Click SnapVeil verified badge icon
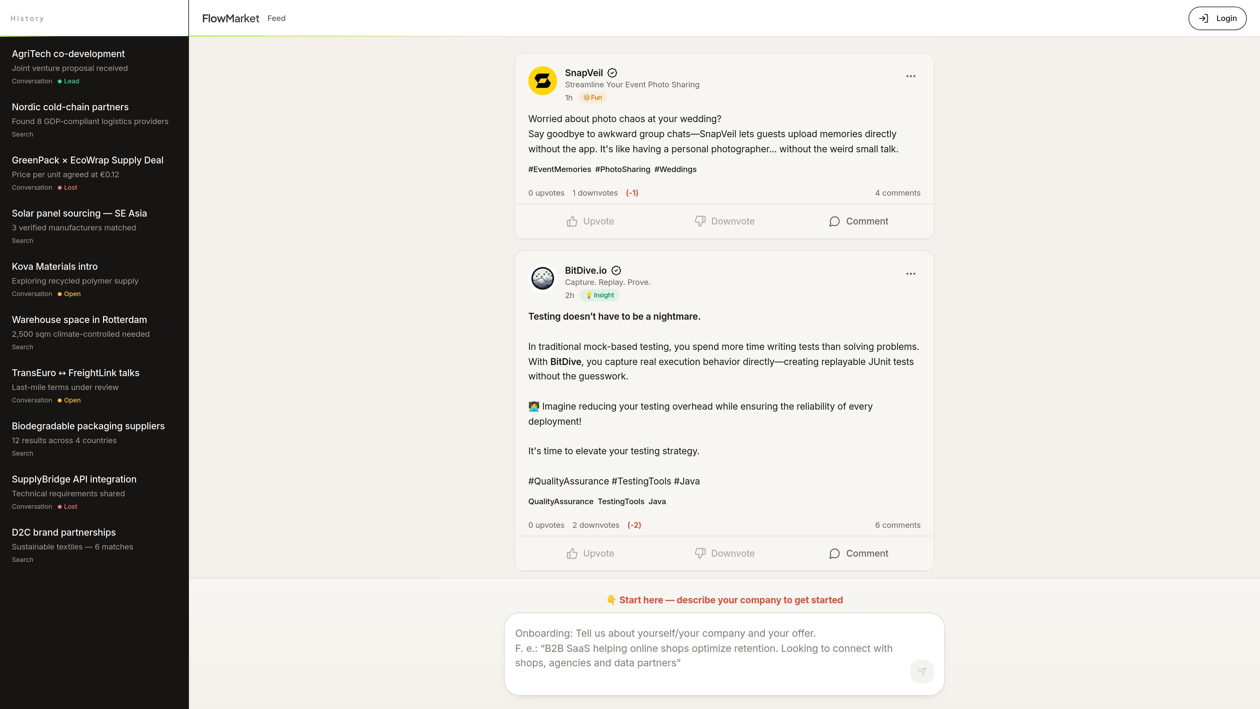The height and width of the screenshot is (709, 1260). (612, 73)
